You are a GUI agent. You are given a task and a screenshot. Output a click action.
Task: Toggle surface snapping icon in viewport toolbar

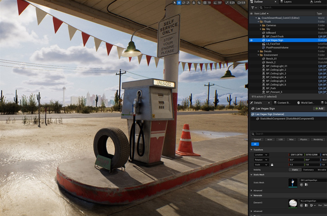[x=199, y=3]
